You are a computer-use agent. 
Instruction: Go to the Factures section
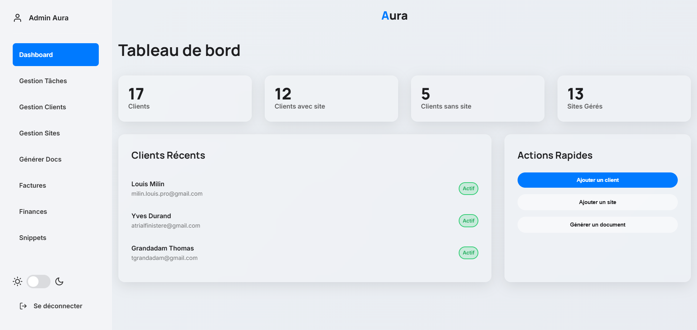click(32, 185)
